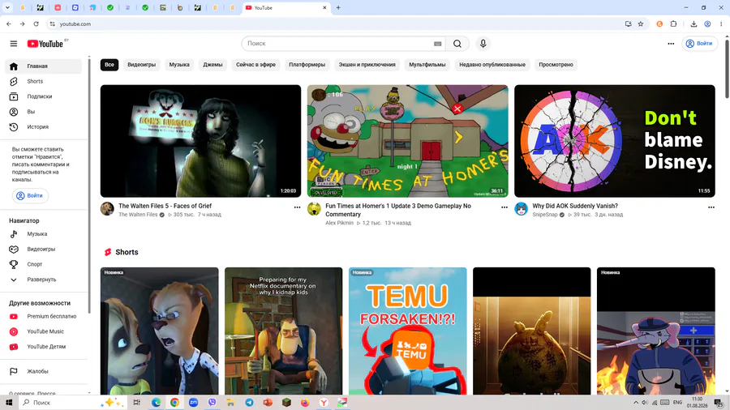
Task: Open The Walten Files 5 thumbnail
Action: coord(200,141)
